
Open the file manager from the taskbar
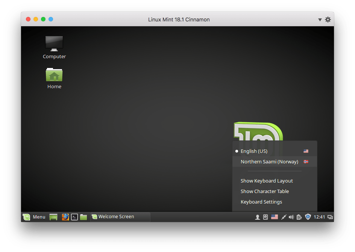click(x=83, y=217)
